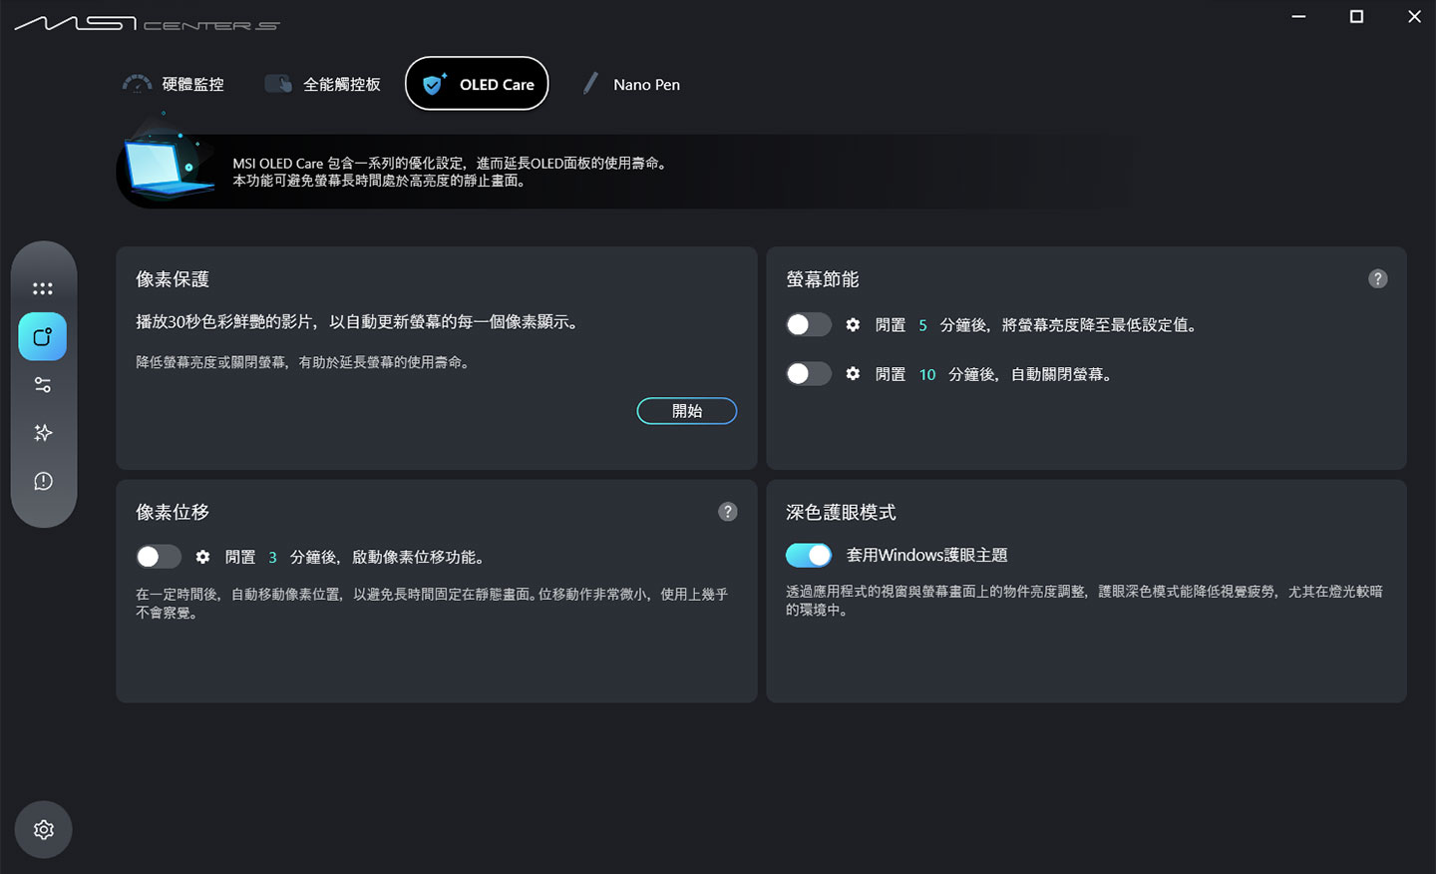The width and height of the screenshot is (1436, 874).
Task: Open the settings gear at bottom left
Action: pos(43,829)
